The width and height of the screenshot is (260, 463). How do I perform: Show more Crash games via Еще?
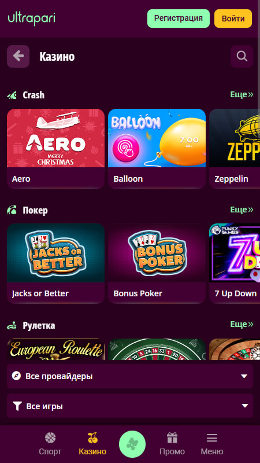(242, 94)
